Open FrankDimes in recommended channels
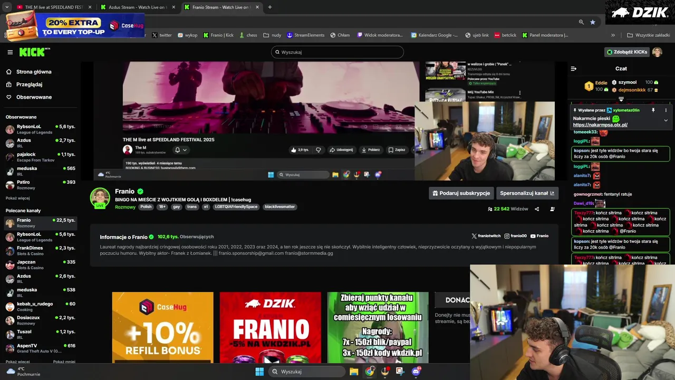 [x=41, y=251]
